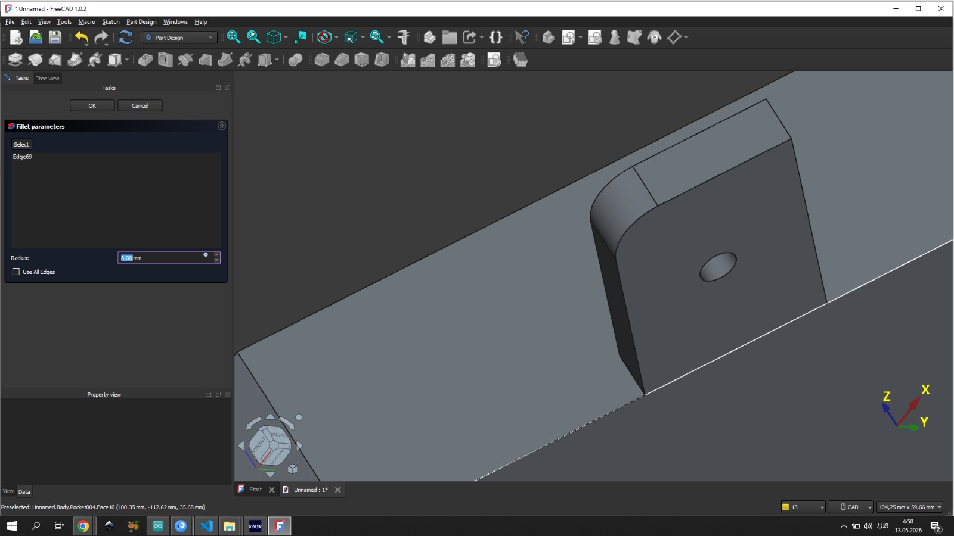954x536 pixels.
Task: Click the Select edges button
Action: [x=21, y=144]
